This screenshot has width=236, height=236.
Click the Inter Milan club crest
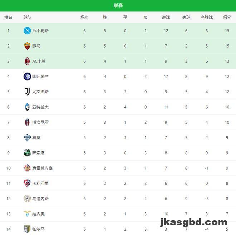27,77
